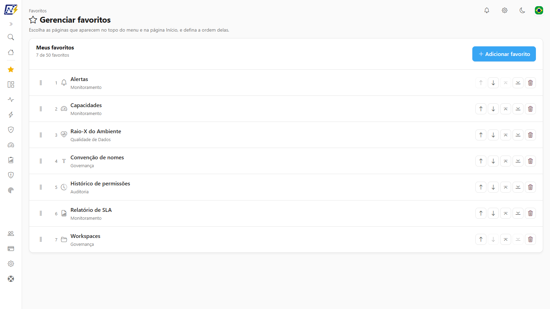
Task: Click the Capacidades favorite title
Action: (86, 105)
